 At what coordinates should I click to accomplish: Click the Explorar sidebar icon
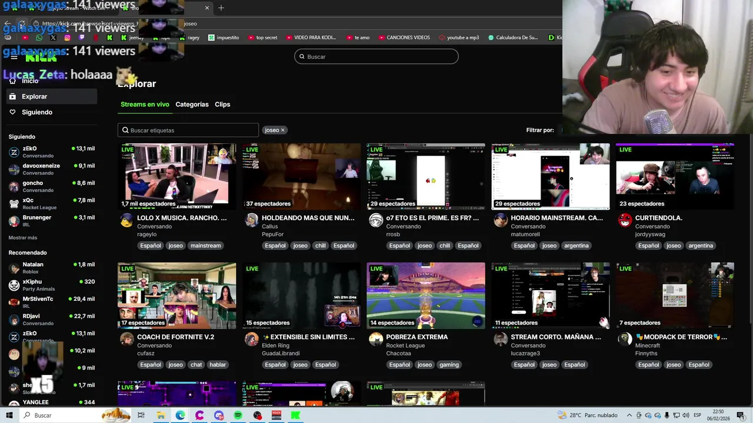tap(12, 96)
